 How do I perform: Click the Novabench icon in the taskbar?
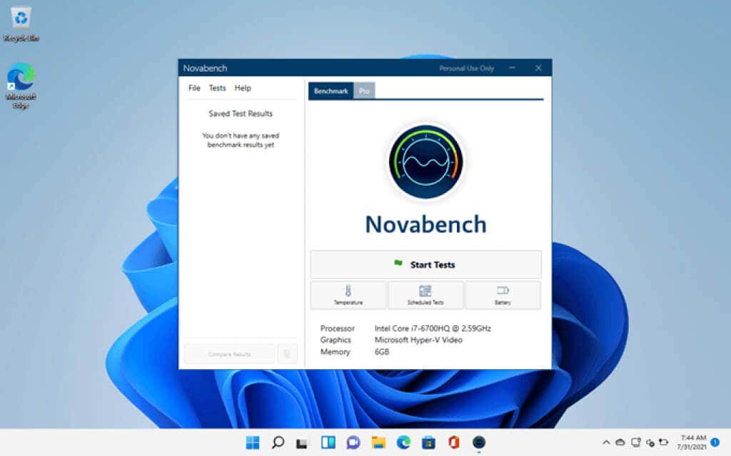(x=479, y=442)
